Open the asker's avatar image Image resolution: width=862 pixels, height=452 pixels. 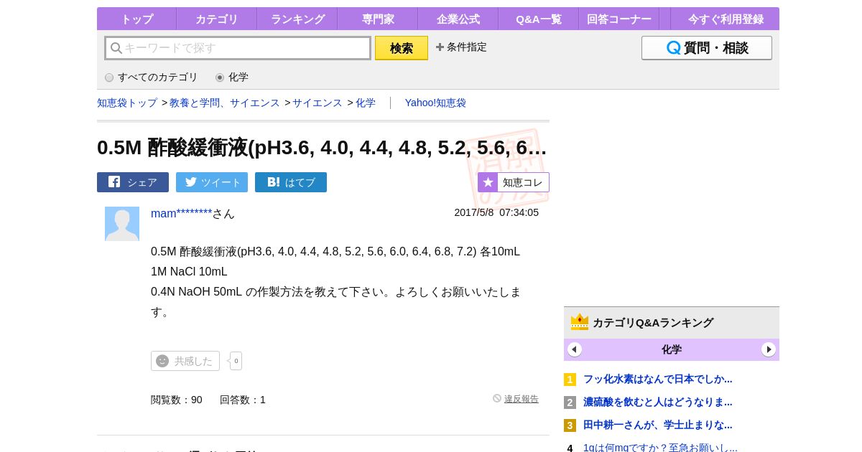[x=122, y=224]
